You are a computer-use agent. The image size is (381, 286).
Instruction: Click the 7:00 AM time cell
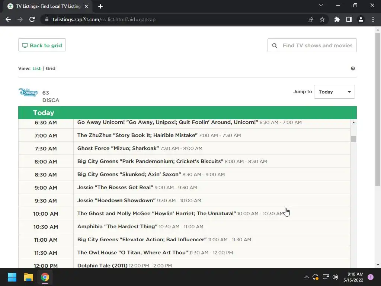pos(46,136)
